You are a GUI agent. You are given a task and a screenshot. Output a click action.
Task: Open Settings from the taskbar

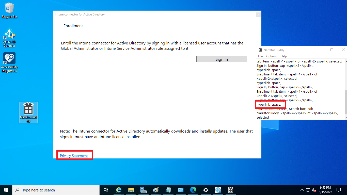pos(206,190)
